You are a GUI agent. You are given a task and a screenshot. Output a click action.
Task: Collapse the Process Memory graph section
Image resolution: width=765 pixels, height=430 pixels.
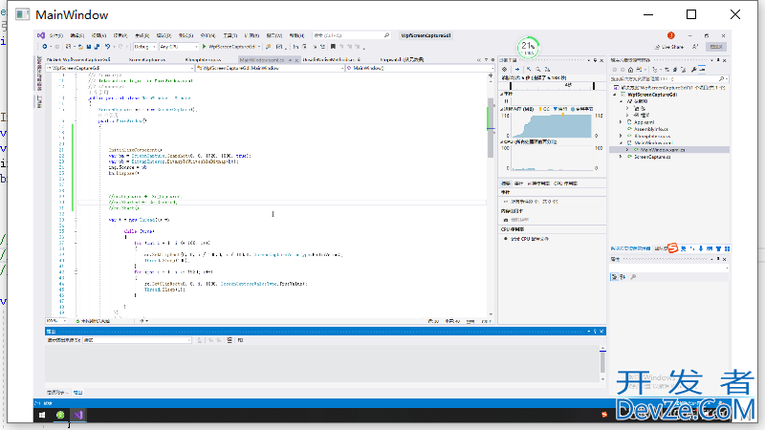pyautogui.click(x=501, y=109)
